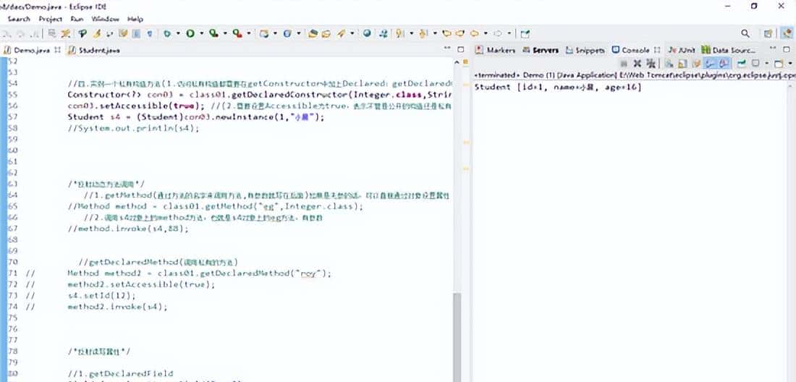The height and width of the screenshot is (382, 796).
Task: Toggle show console when standard error changes
Action: 724,64
